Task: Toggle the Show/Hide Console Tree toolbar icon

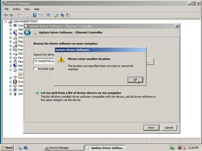Action: pos(19,15)
